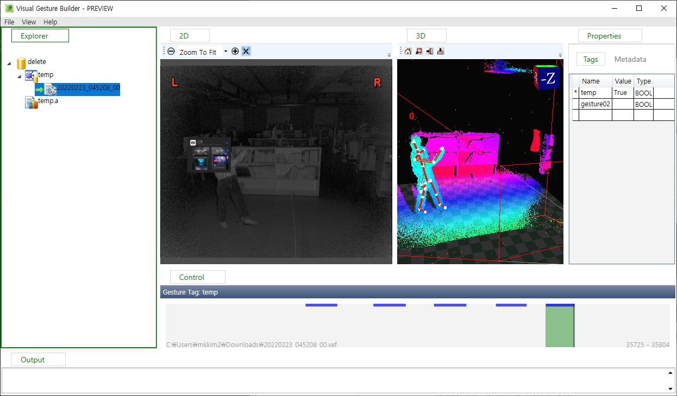Click the Gesture Tag: temp header bar
The image size is (677, 396).
tap(418, 292)
